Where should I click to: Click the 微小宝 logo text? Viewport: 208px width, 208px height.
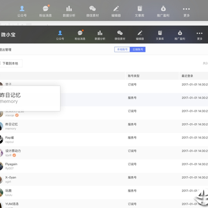click(x=8, y=35)
